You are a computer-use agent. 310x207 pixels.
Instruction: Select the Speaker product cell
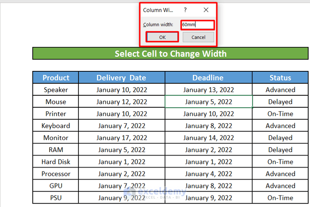[x=56, y=90]
